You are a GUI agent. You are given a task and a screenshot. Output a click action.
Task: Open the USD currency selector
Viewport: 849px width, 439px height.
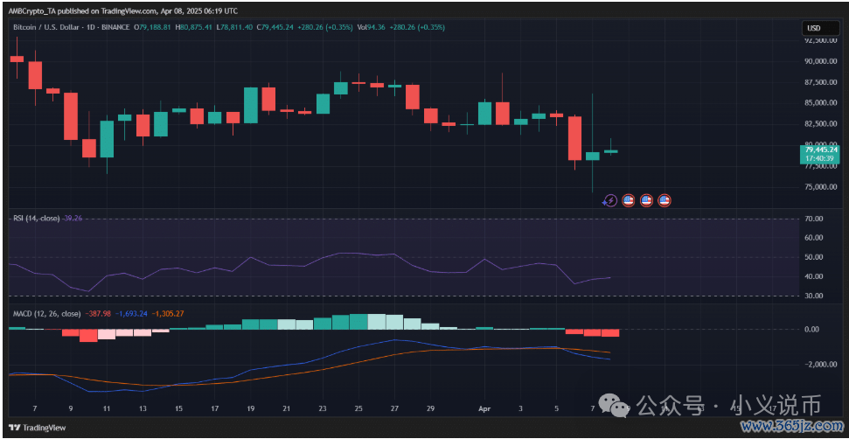click(x=814, y=28)
